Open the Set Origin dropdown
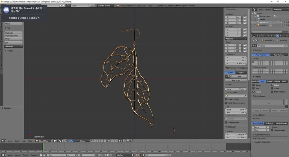289x157 pixels. pos(14,46)
